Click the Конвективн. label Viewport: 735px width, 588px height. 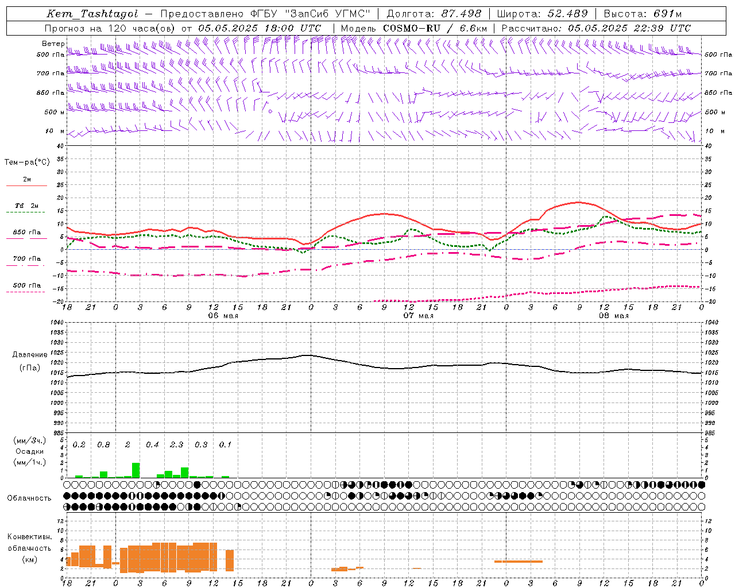pos(30,537)
